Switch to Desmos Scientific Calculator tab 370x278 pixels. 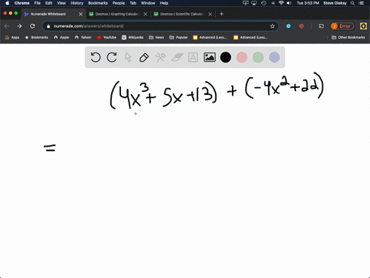click(182, 14)
